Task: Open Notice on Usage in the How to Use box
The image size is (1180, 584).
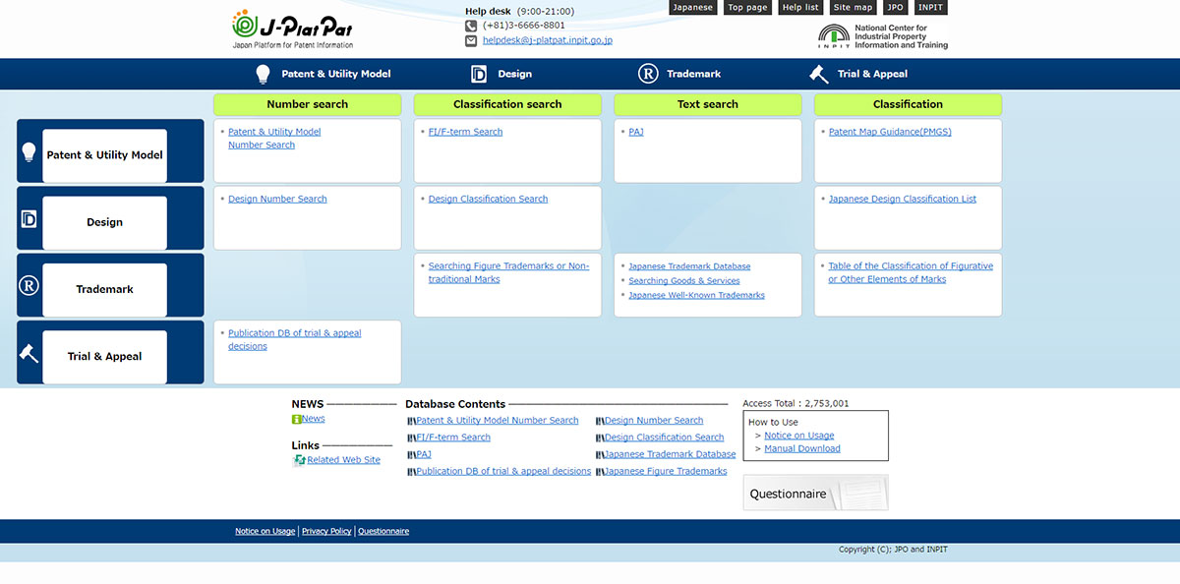Action: coord(799,436)
